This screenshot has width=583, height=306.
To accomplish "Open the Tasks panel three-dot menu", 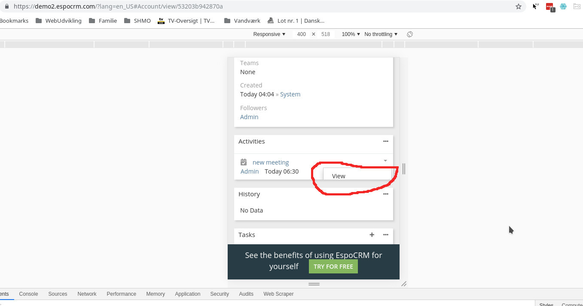I will point(385,235).
